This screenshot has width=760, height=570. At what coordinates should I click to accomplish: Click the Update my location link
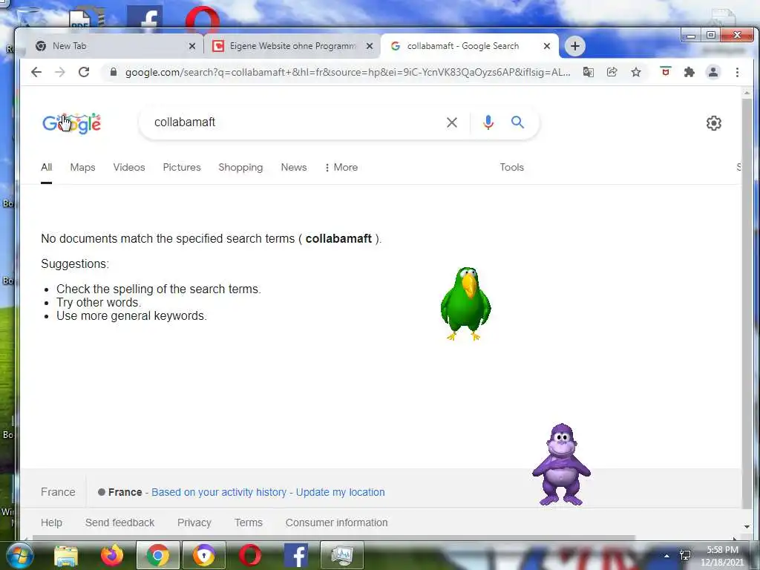click(x=340, y=492)
